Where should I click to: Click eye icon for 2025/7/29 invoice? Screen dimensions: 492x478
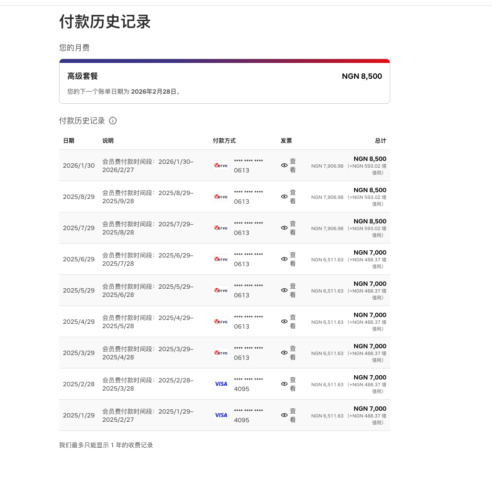tap(284, 228)
